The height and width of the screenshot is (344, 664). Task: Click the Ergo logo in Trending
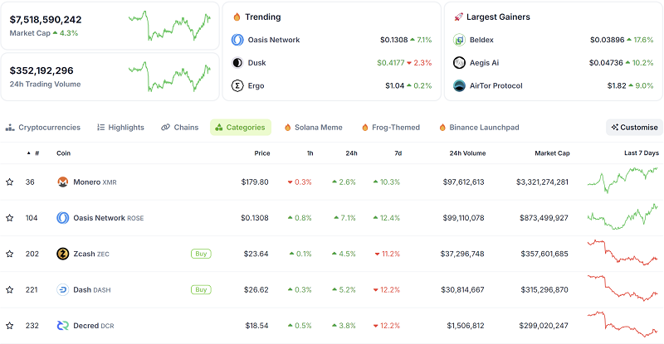(x=237, y=85)
